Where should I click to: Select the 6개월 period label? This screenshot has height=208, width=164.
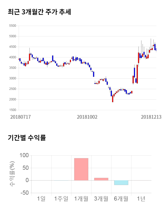point(121,198)
